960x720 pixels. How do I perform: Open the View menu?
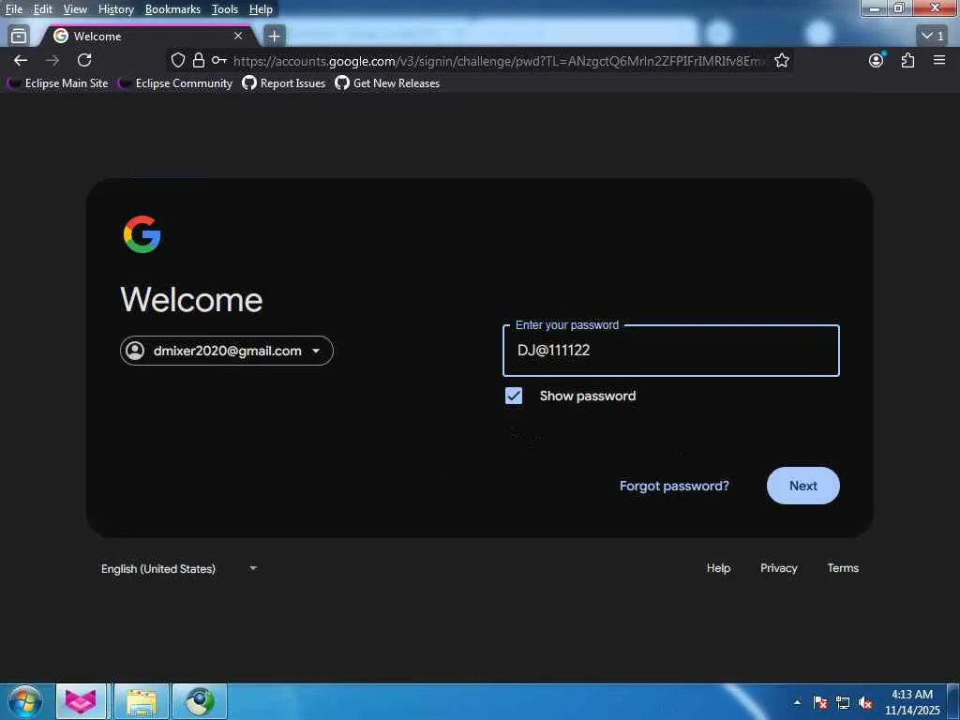tap(75, 9)
